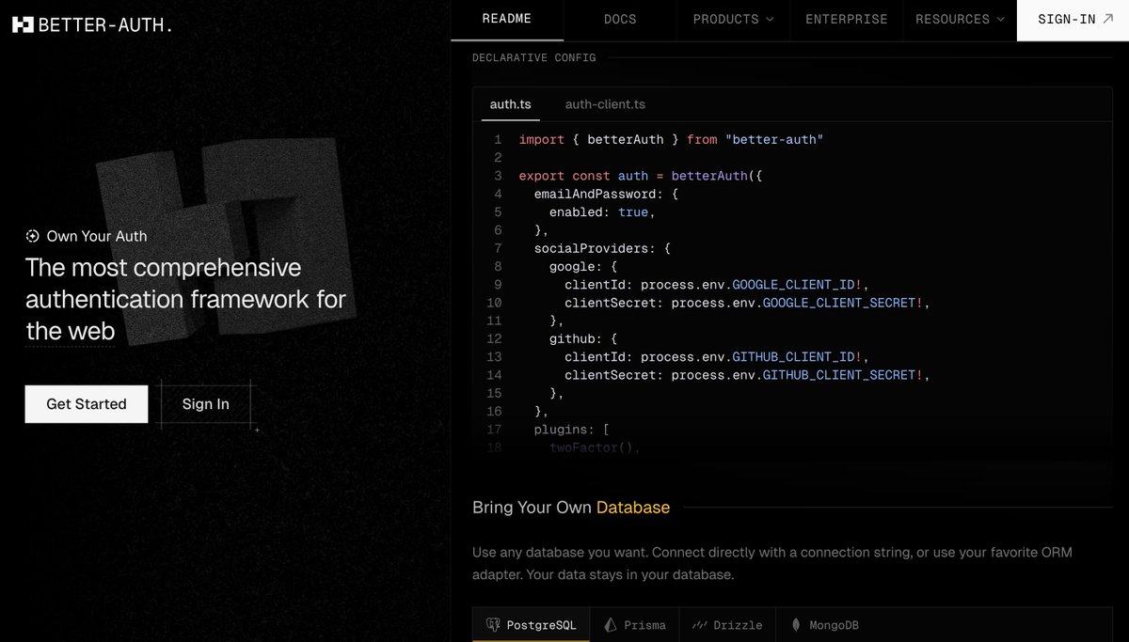Click the PostgreSQL elephant icon

click(x=493, y=625)
